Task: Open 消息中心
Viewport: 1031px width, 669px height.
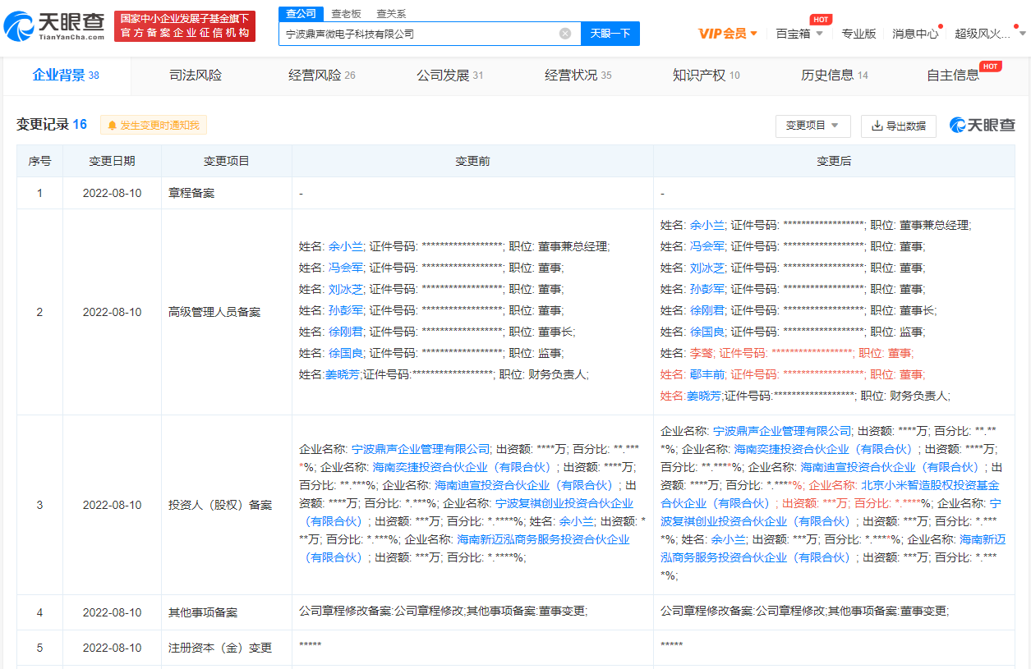Action: pos(915,34)
